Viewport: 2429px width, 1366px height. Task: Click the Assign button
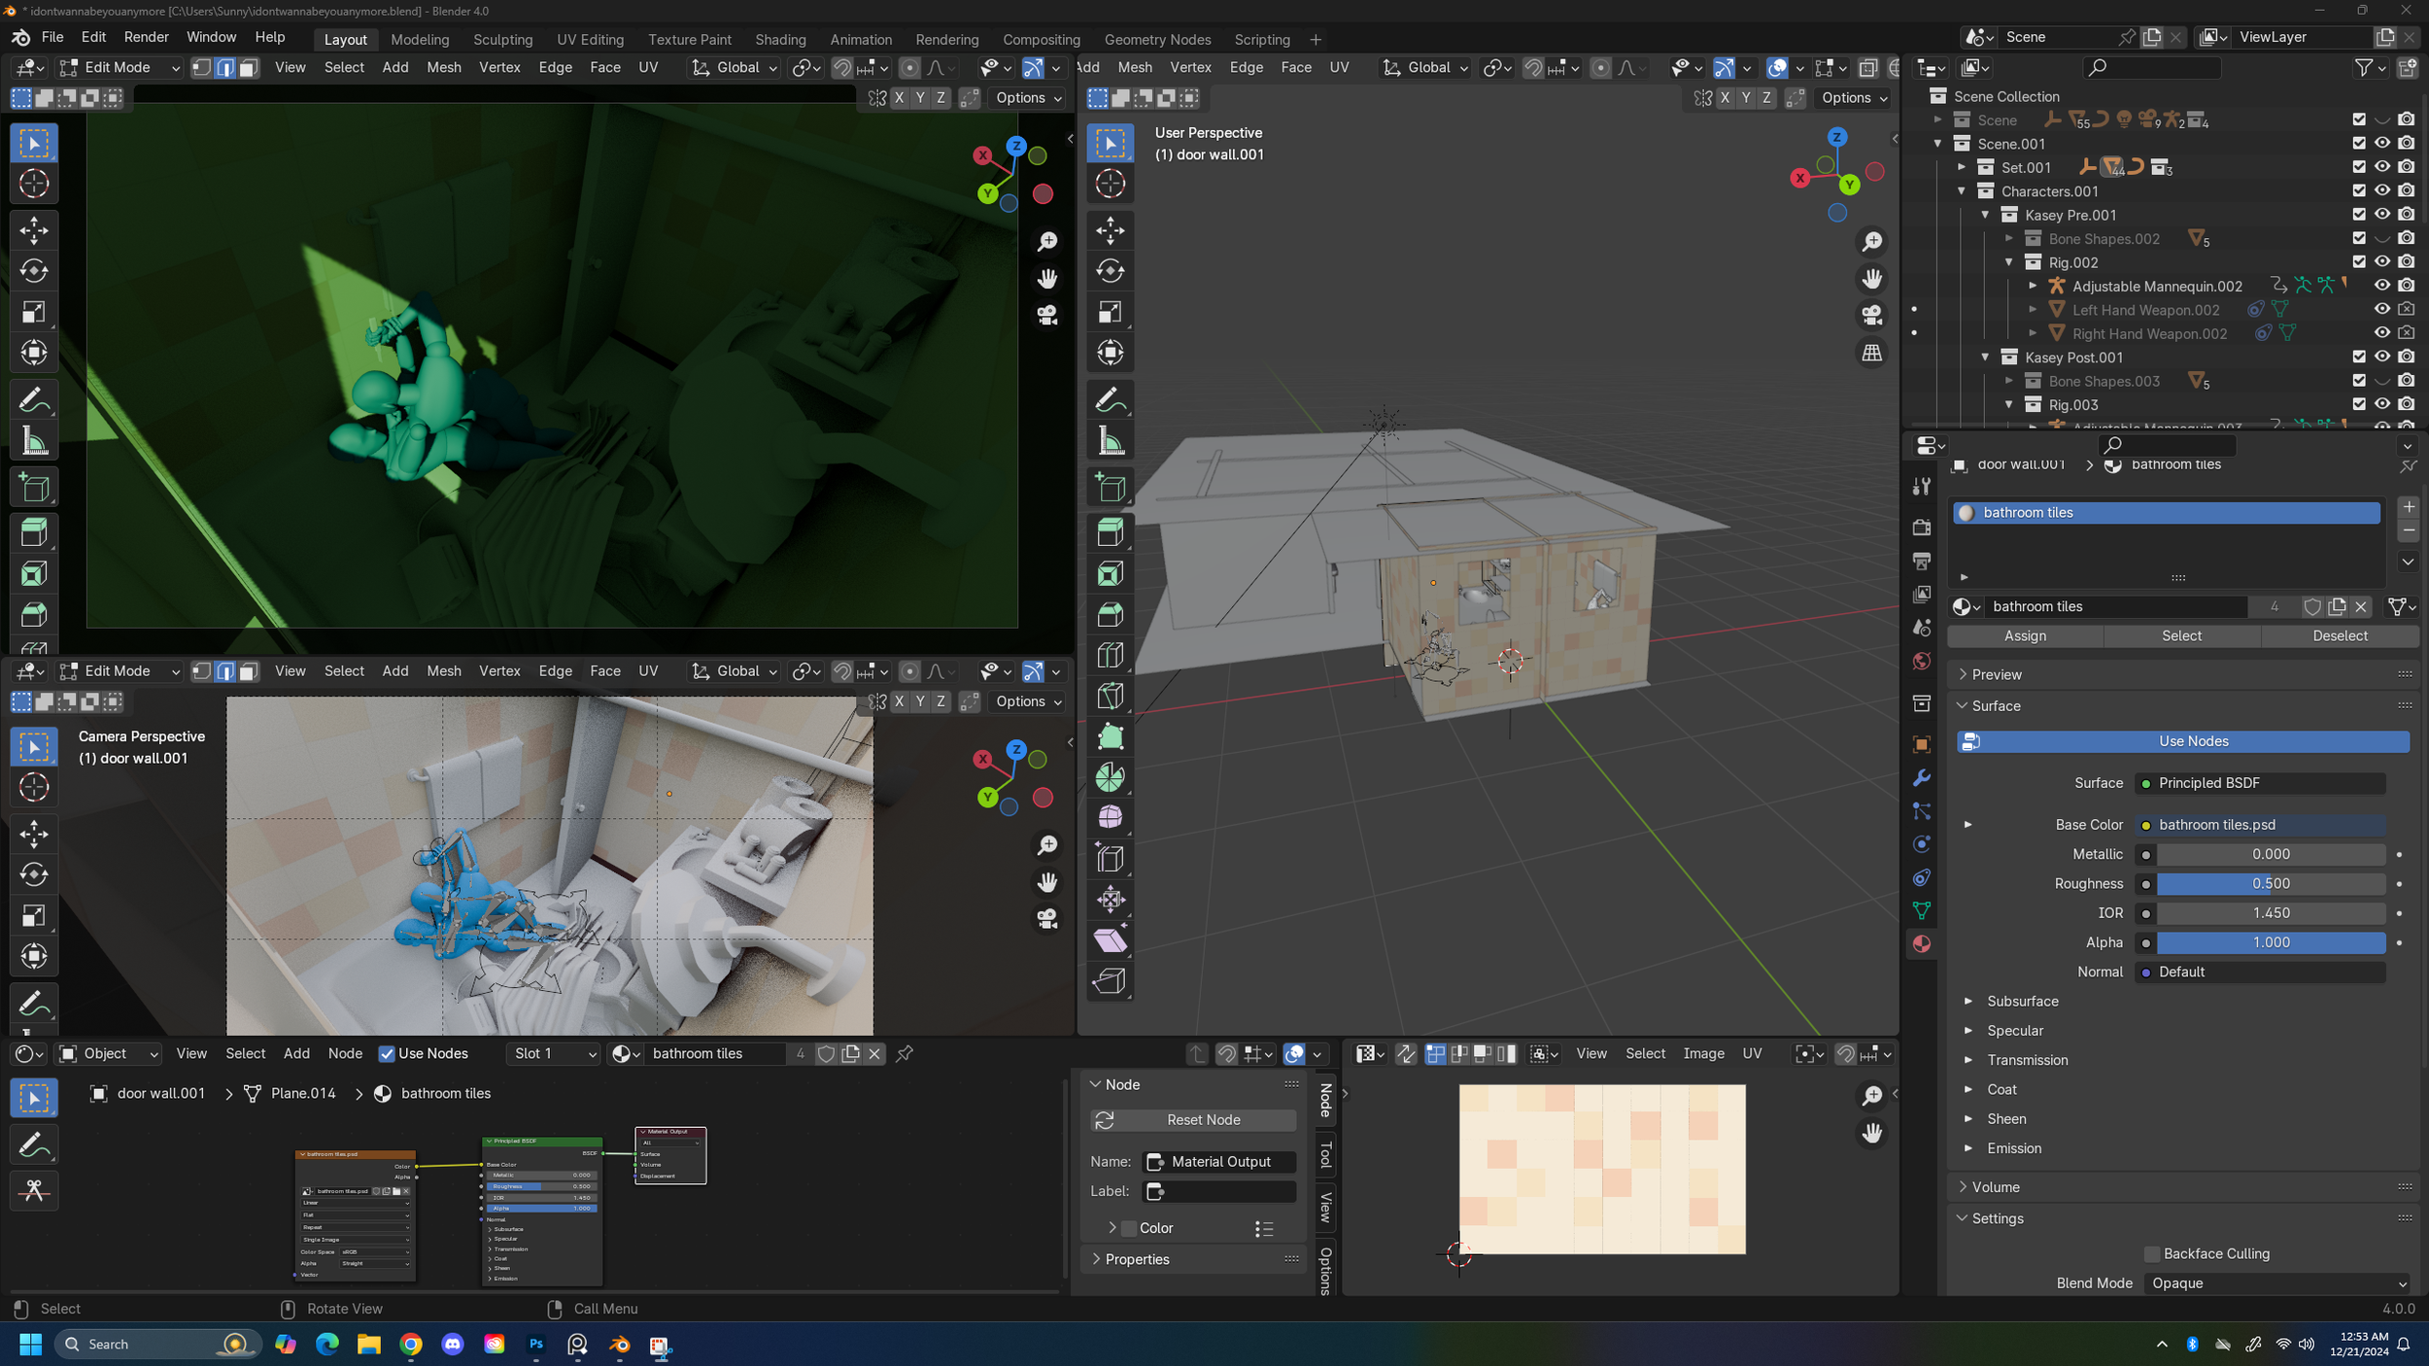coord(2025,635)
